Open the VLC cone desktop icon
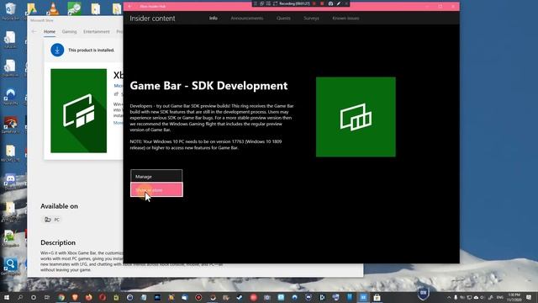 coord(52,8)
